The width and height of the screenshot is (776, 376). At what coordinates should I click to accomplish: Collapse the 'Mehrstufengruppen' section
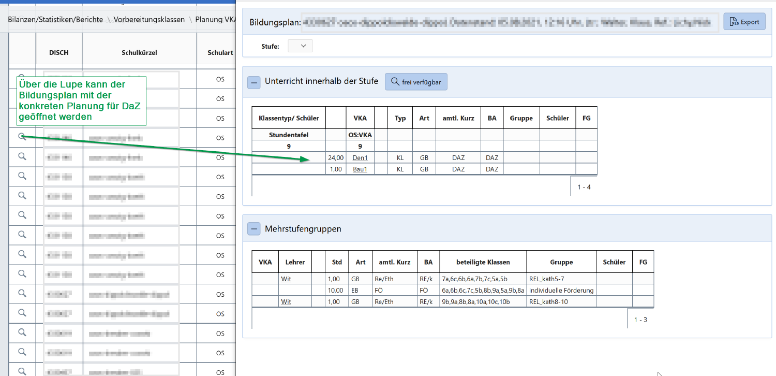253,229
